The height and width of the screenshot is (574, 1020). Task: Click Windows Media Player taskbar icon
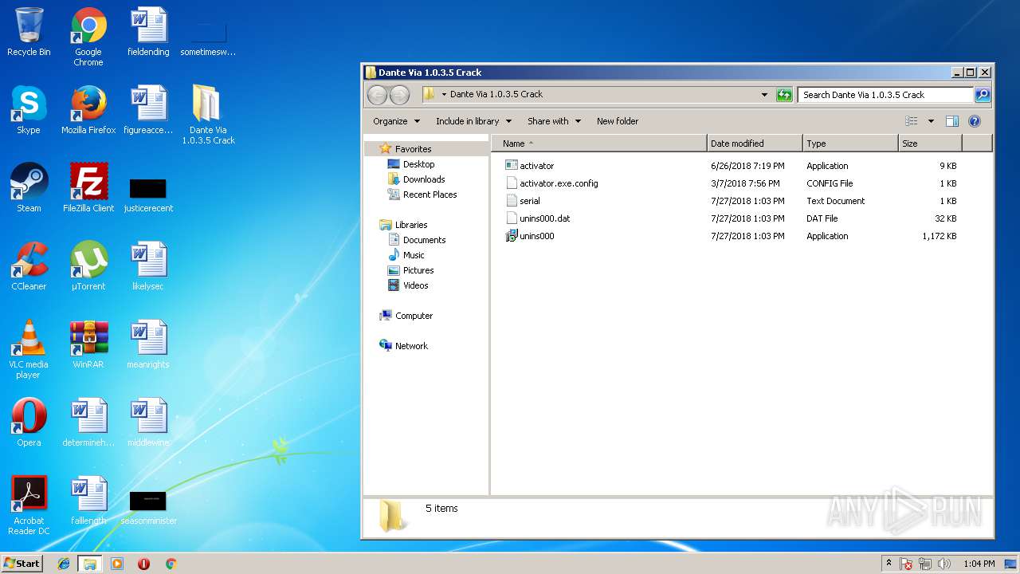pyautogui.click(x=117, y=564)
